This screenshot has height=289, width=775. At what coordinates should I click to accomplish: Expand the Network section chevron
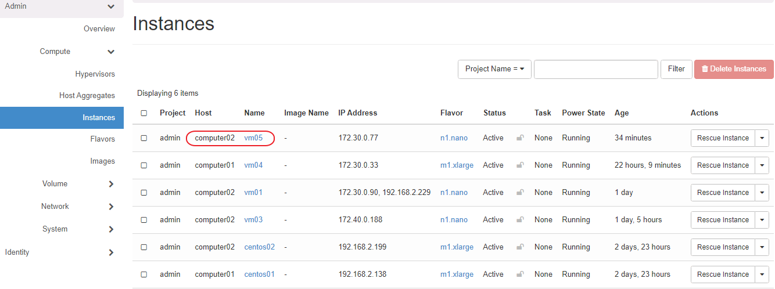tap(111, 207)
